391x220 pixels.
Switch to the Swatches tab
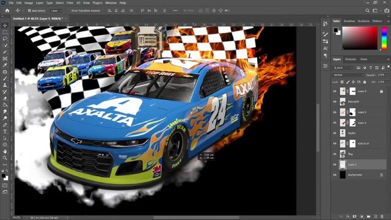349,21
